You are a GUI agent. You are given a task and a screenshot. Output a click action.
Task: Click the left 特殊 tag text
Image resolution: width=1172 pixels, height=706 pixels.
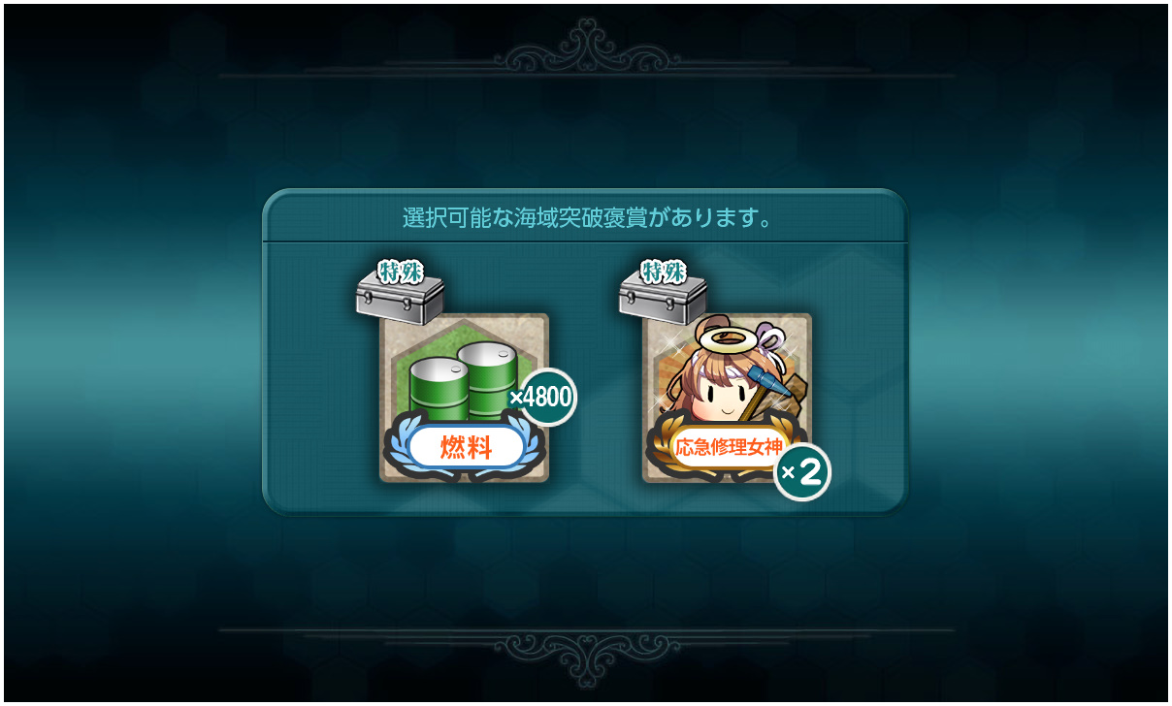click(399, 272)
